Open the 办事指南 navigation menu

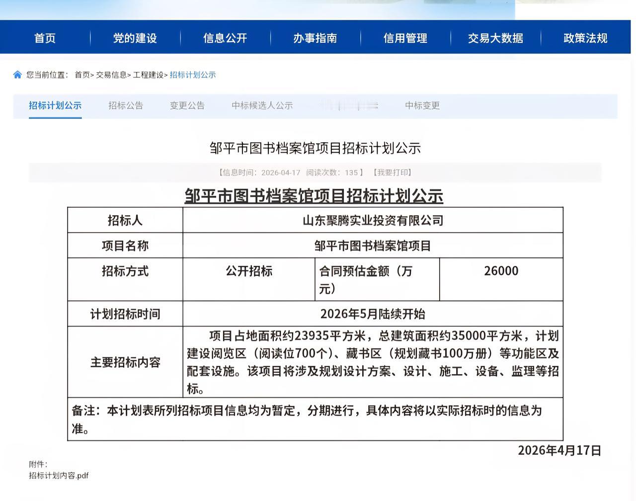[x=315, y=38]
